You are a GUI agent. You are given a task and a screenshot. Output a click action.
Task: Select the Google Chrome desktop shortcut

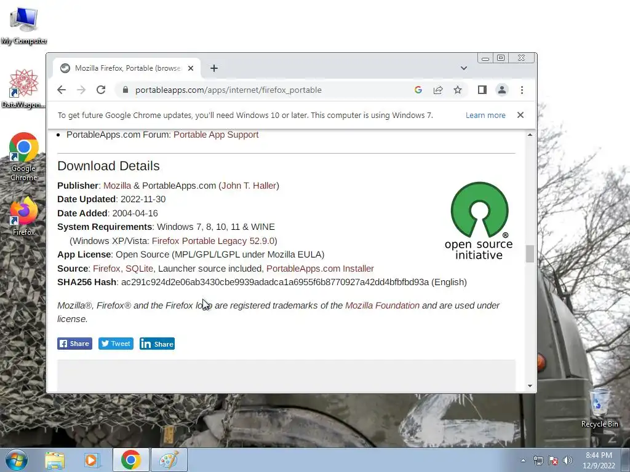point(24,157)
